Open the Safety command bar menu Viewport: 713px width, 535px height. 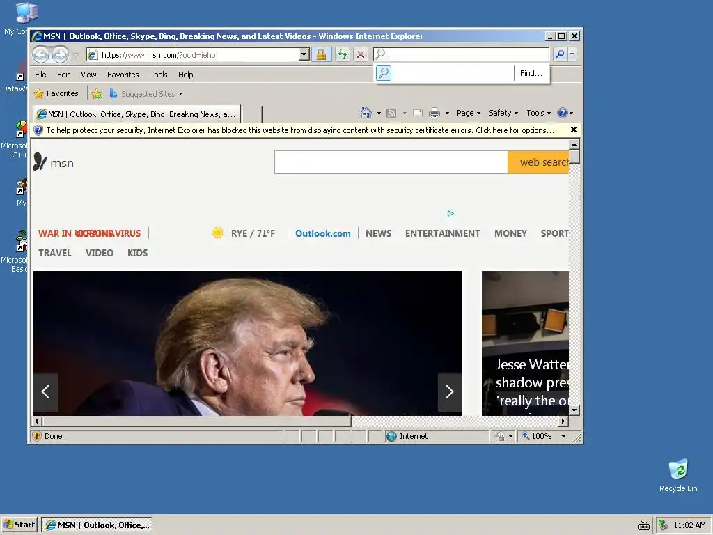[503, 113]
